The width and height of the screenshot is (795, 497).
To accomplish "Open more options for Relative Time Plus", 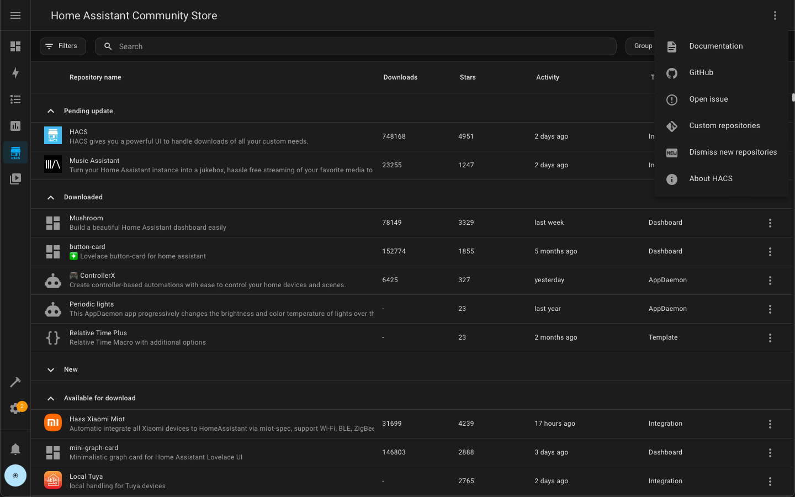I will 770,338.
